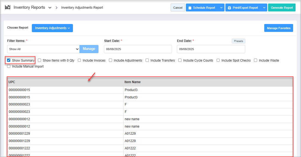
Task: Open Manage Favorites
Action: click(278, 28)
